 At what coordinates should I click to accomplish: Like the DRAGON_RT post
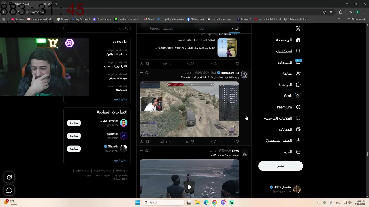coord(192,141)
